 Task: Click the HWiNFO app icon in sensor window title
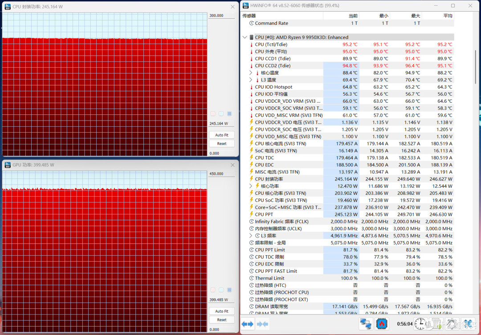point(246,5)
